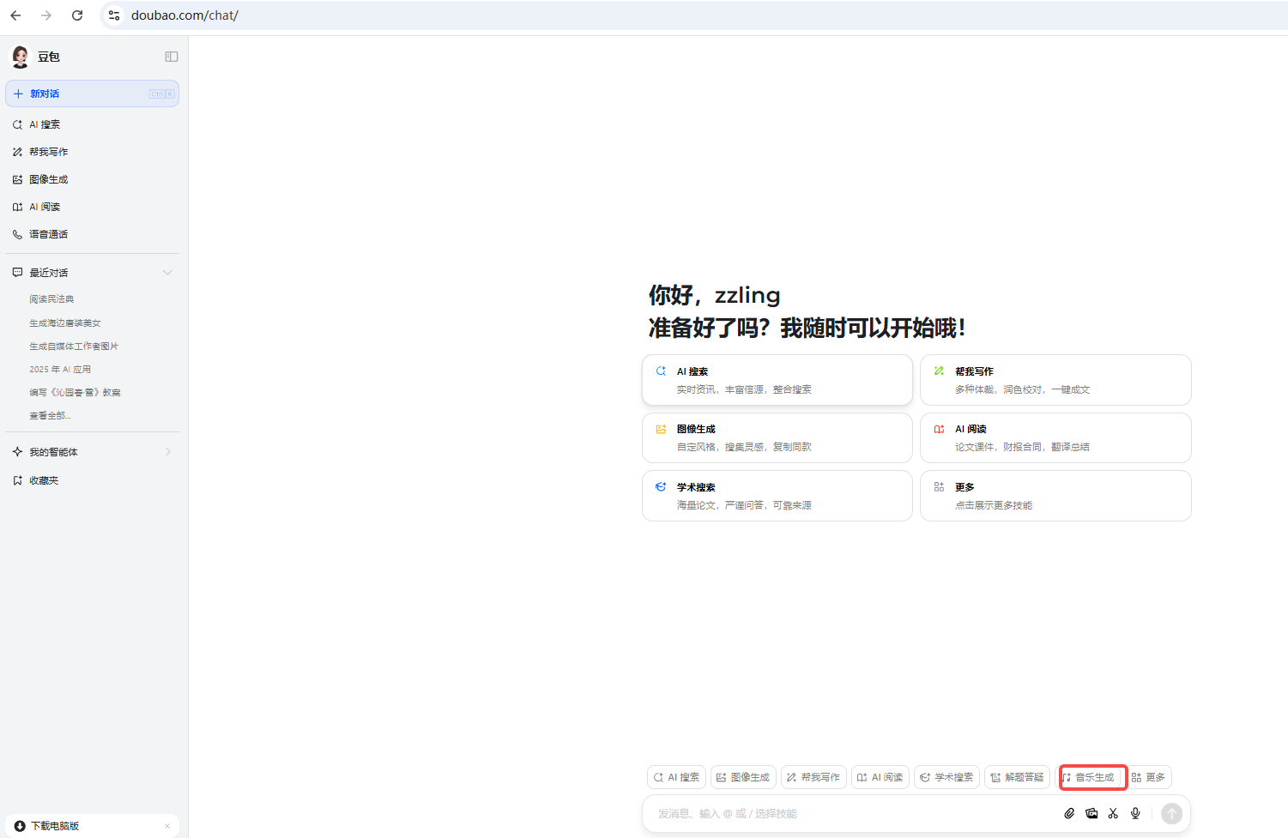Open the 更多 card showing more skills
Screen dimensions: 1288x838
pyautogui.click(x=1055, y=496)
